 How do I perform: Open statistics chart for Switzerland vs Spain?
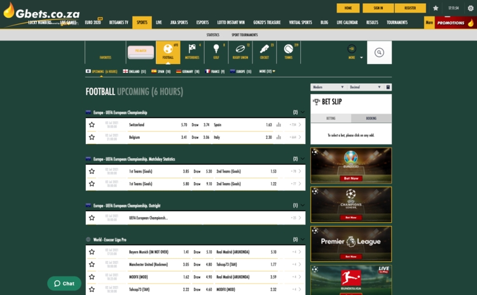[x=279, y=125]
